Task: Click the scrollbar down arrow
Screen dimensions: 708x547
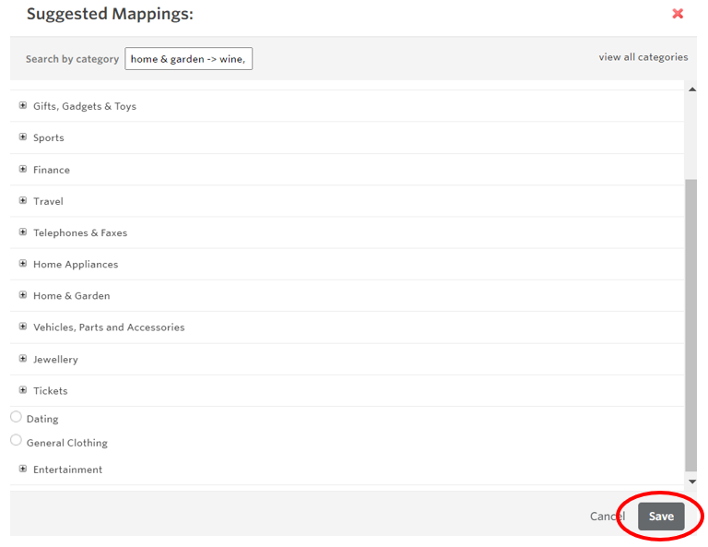Action: (691, 482)
